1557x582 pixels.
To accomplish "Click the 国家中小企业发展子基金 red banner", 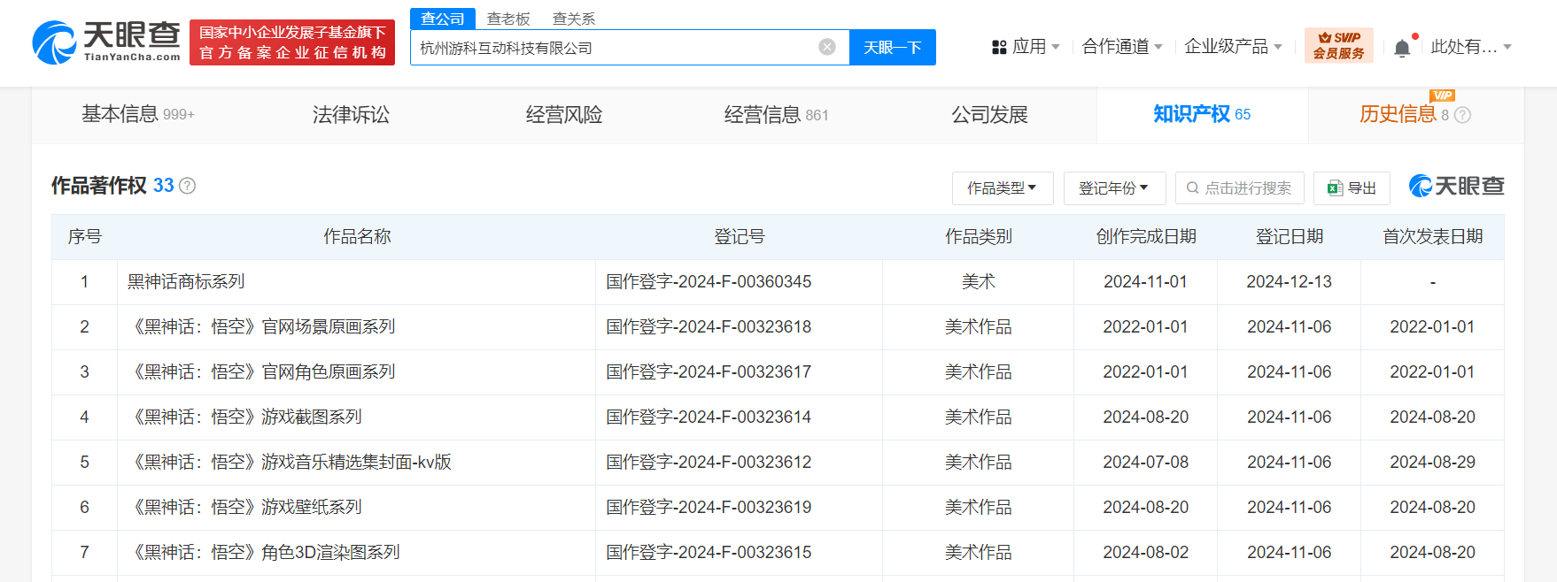I will (x=292, y=42).
